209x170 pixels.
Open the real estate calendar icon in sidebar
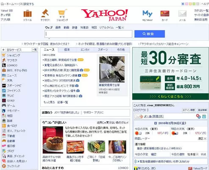pos(4,136)
